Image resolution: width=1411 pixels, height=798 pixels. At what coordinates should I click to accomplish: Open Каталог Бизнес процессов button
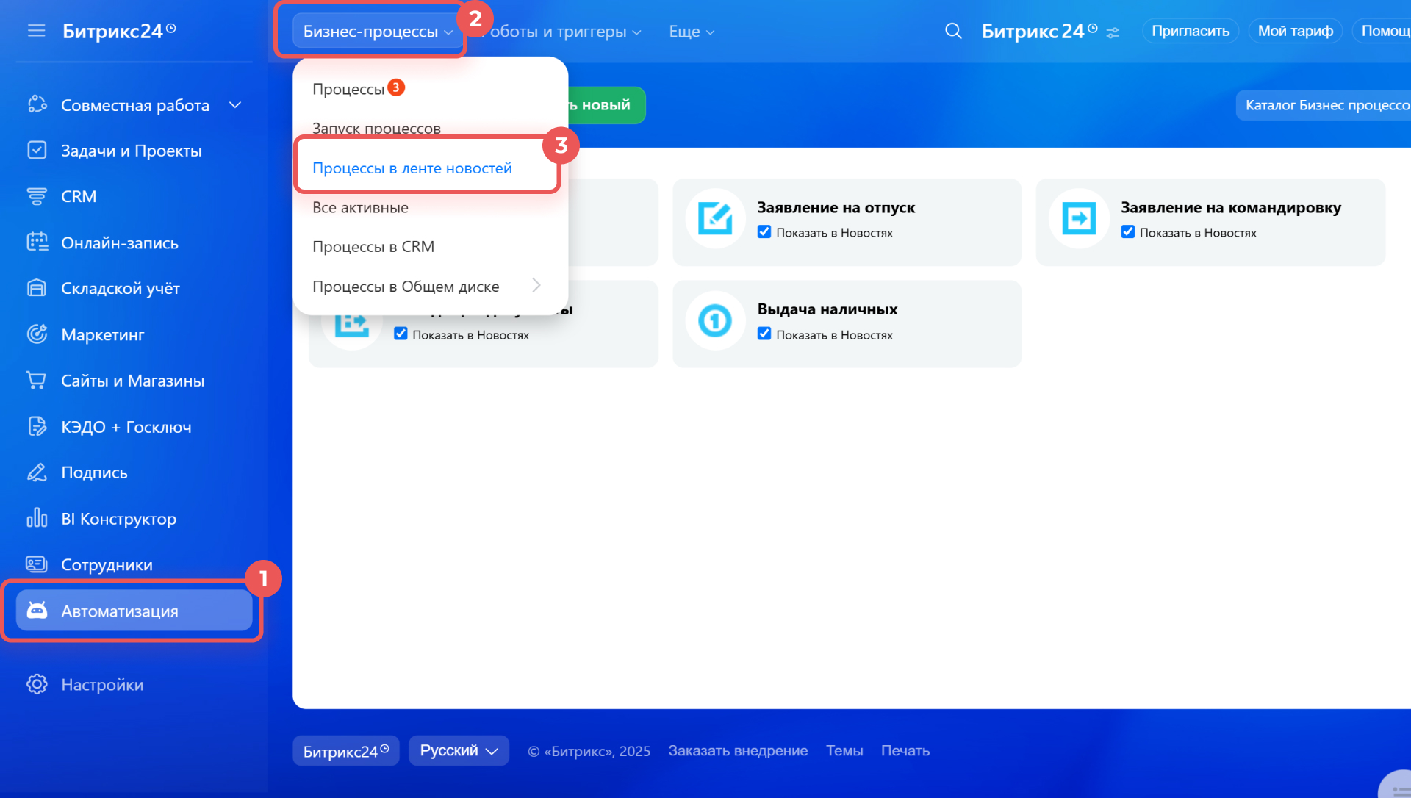coord(1324,105)
